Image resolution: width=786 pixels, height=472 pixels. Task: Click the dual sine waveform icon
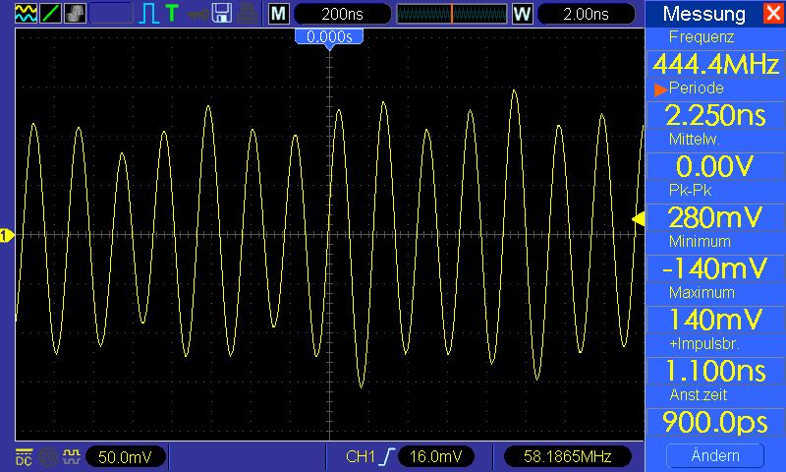coord(26,14)
